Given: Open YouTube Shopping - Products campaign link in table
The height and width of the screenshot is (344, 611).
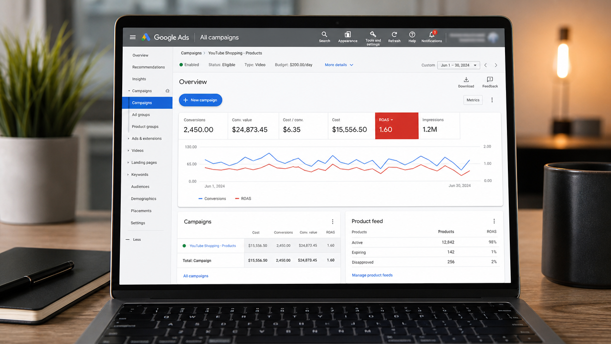Looking at the screenshot, I should click(213, 246).
